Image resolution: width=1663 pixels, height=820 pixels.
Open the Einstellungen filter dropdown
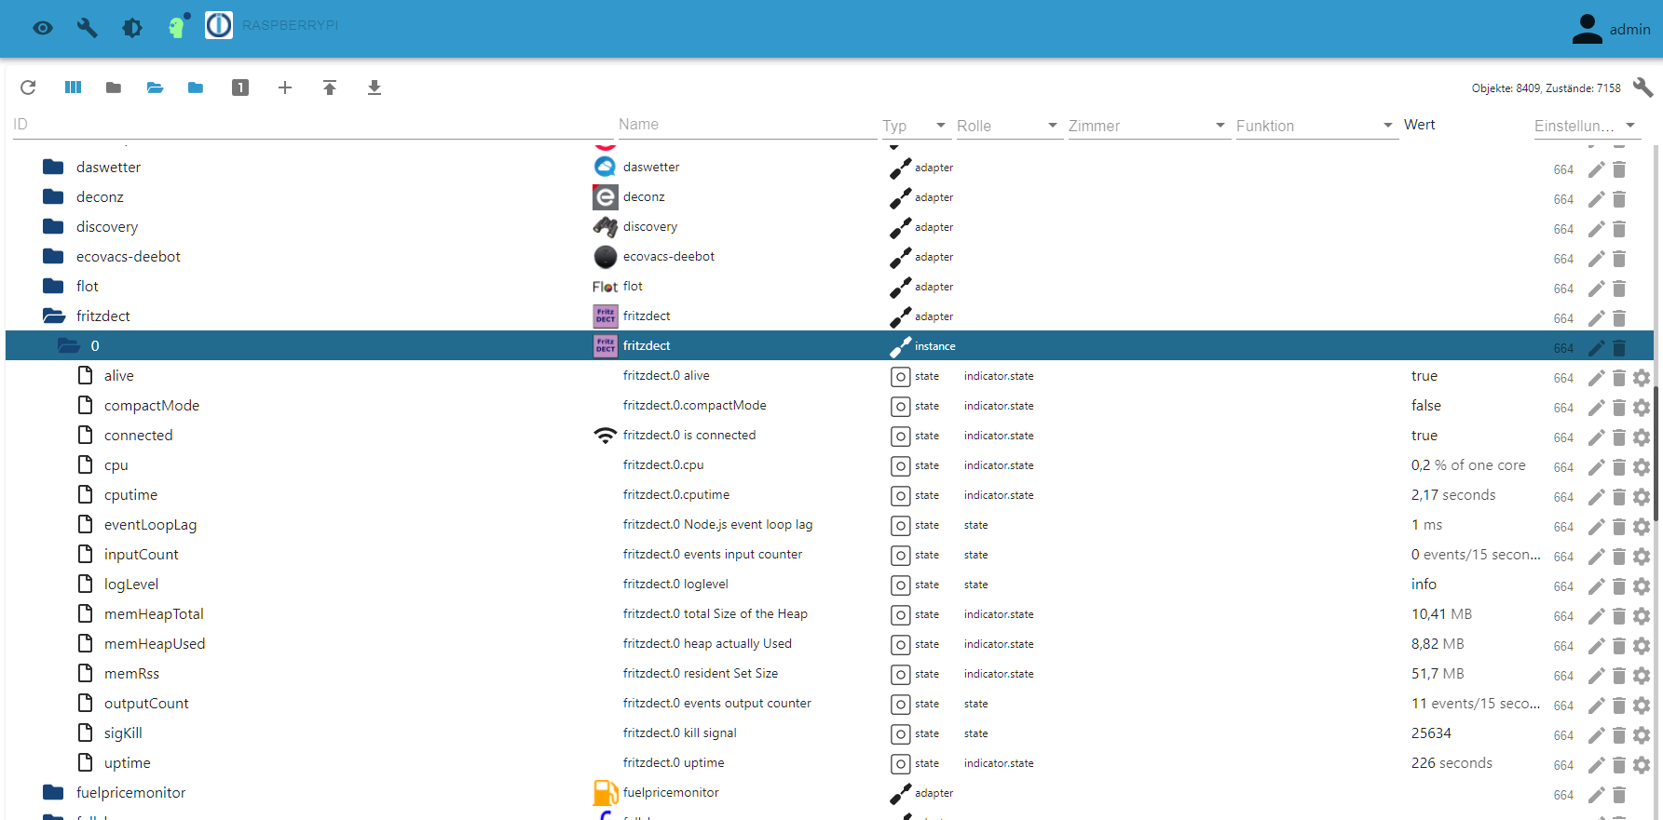[1586, 126]
